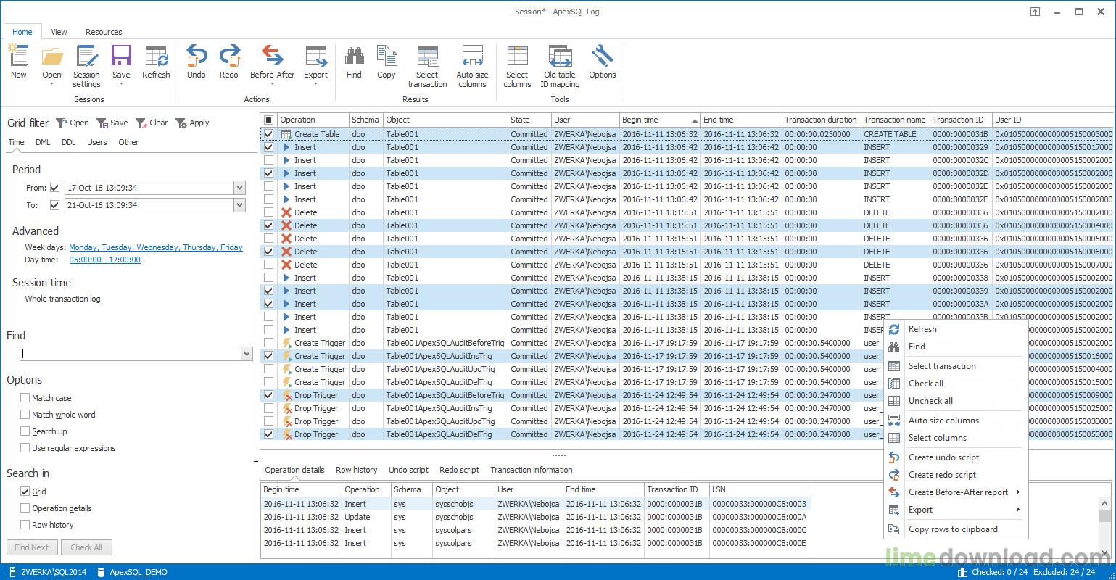Viewport: 1116px width, 580px height.
Task: Open the Options tool
Action: 602,65
